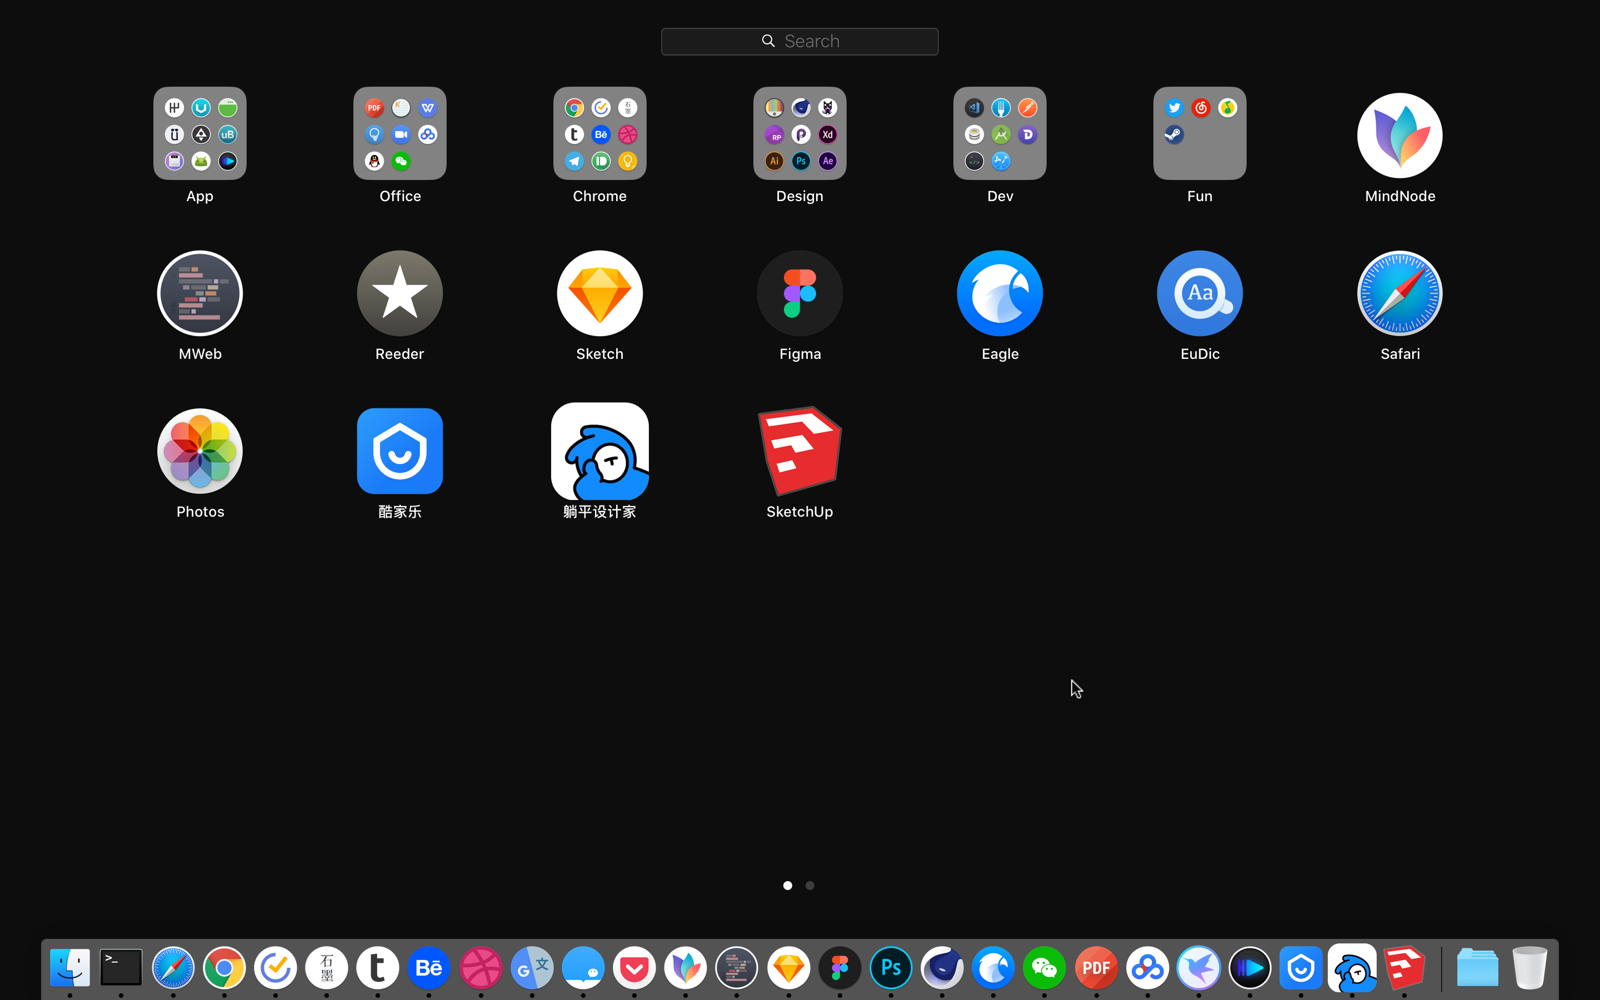
Task: Open MindNode
Action: pyautogui.click(x=1399, y=136)
